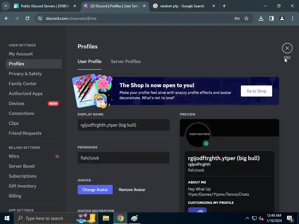Open Authorized Apps settings
Screen dimensions: 299x224
(x=34, y=94)
